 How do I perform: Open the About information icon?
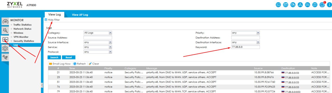coord(329,5)
